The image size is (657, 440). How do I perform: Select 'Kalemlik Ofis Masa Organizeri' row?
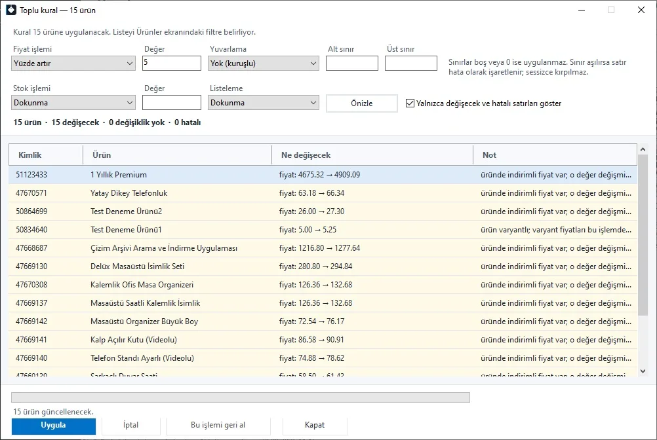click(323, 285)
